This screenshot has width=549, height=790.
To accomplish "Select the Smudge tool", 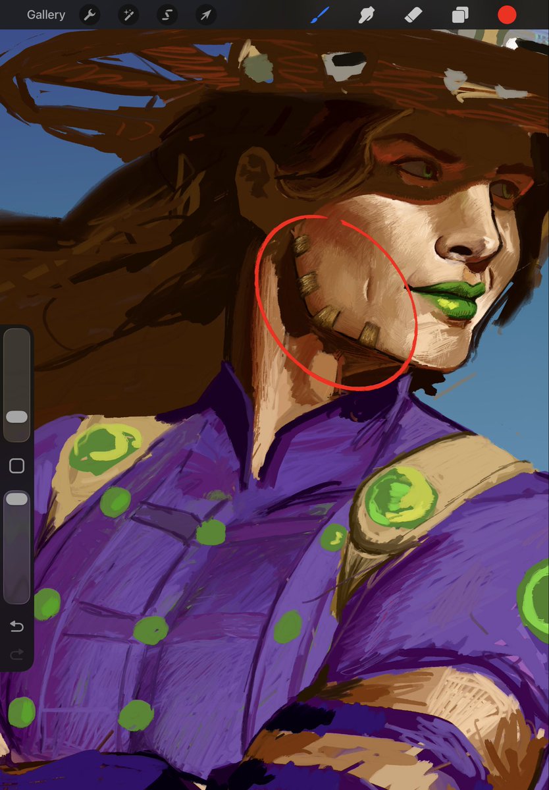I will pos(367,15).
